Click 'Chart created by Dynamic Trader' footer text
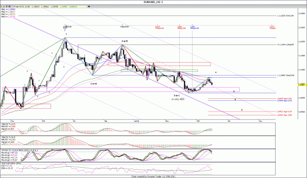 click(153, 177)
